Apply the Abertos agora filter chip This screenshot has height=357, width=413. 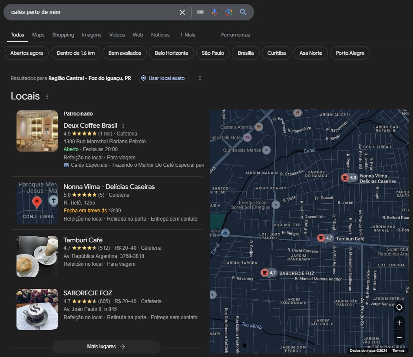26,53
